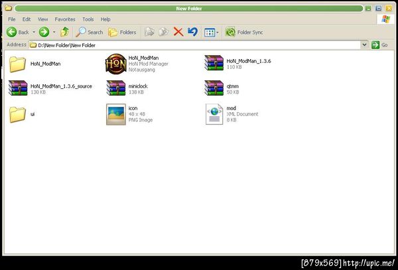Select the ui folder icon
Screen dimensions: 398x270
[x=17, y=115]
